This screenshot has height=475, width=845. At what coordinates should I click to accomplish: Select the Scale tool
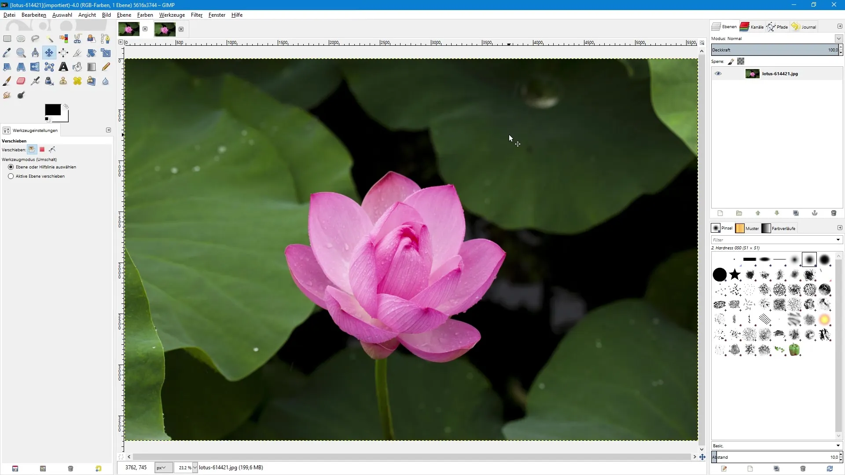pyautogui.click(x=106, y=53)
